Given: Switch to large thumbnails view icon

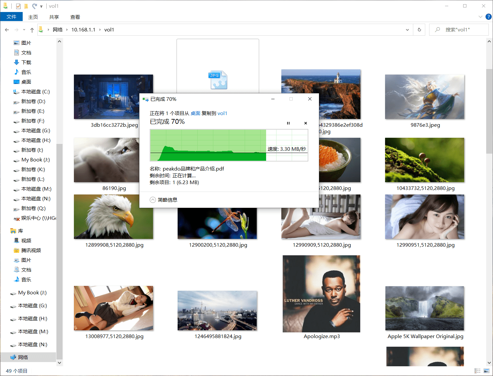Looking at the screenshot, I should pyautogui.click(x=487, y=370).
